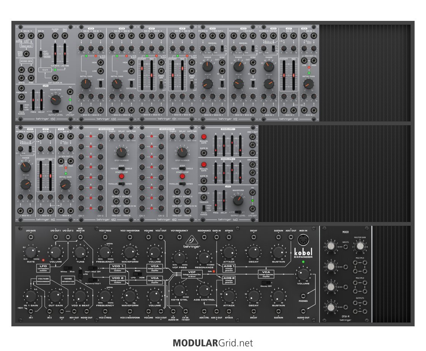Viewport: 426px width, 351px height.
Task: Click the VCO 1 OUT jack
Action: [161, 237]
